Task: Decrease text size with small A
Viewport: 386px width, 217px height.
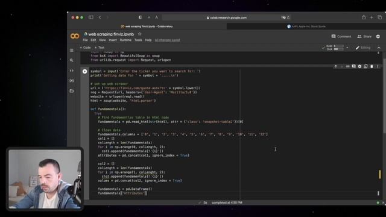Action: pyautogui.click(x=149, y=17)
